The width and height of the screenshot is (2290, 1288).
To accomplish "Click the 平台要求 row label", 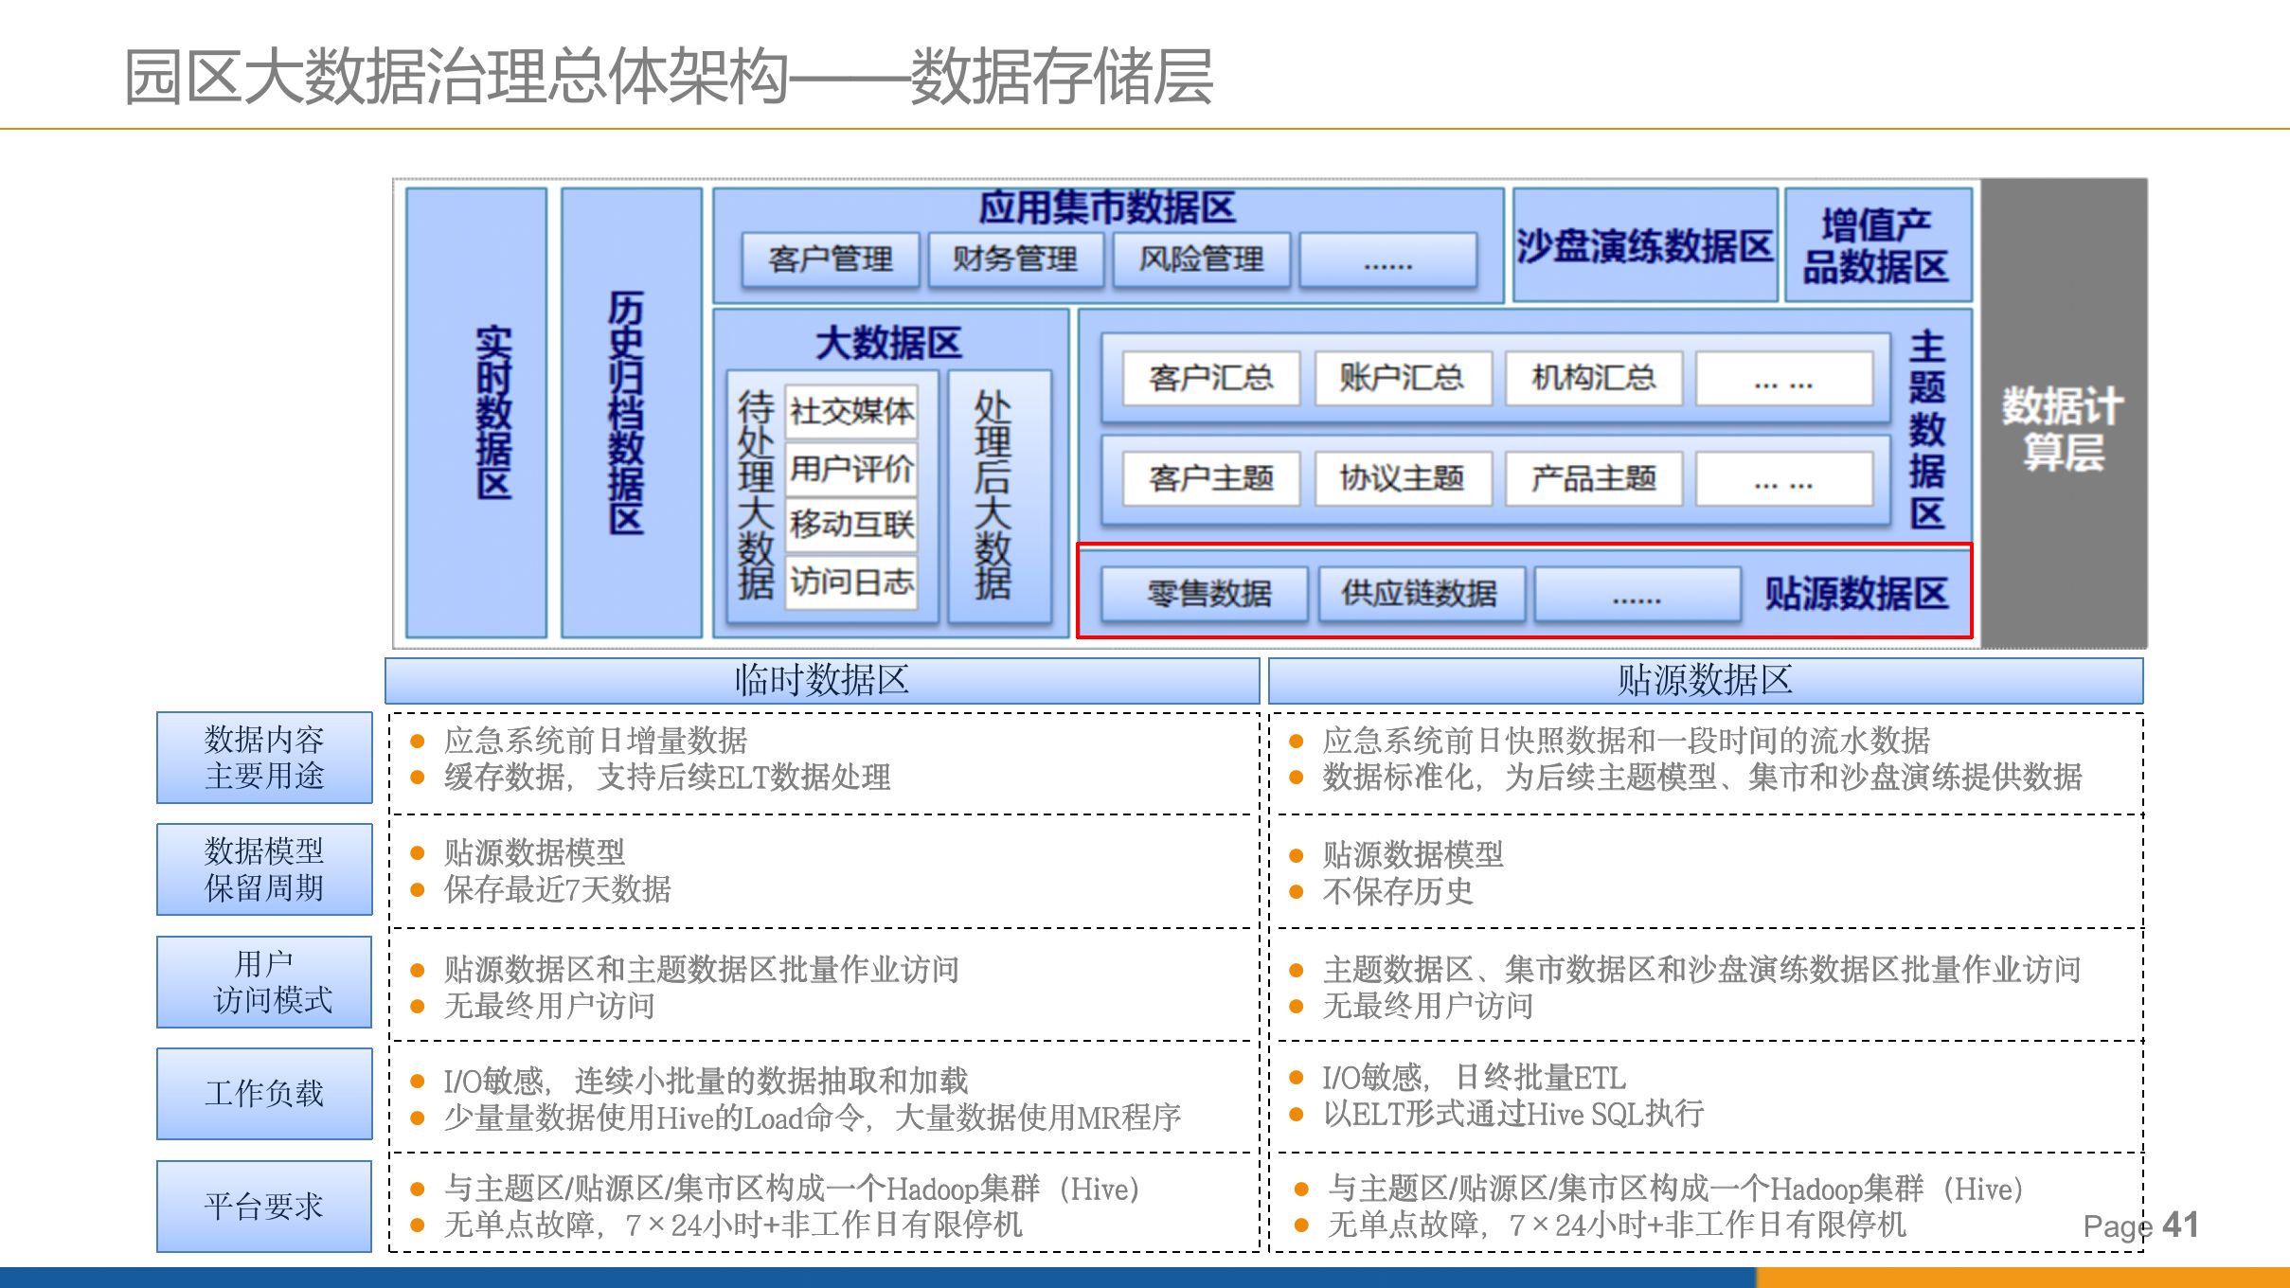I will 264,1207.
